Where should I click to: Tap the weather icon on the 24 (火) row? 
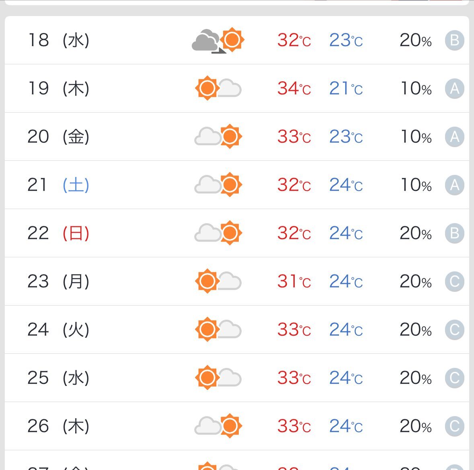pos(218,329)
